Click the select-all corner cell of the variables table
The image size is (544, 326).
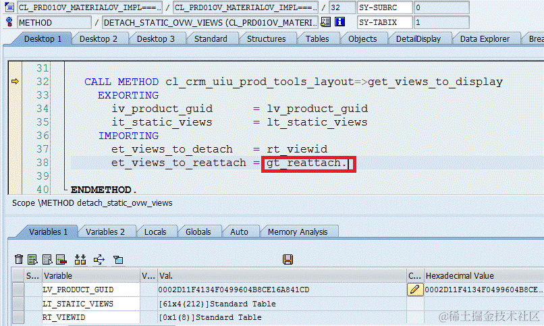[x=18, y=275]
